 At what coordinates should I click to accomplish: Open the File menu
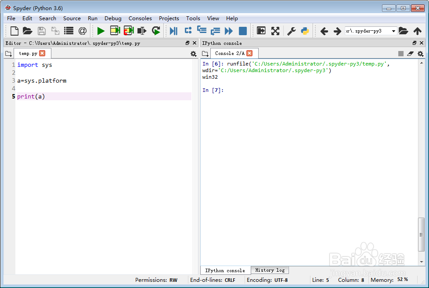11,18
